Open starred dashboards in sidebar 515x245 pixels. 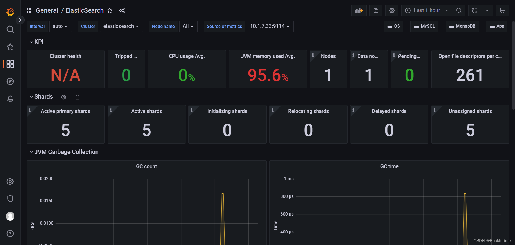click(x=10, y=47)
